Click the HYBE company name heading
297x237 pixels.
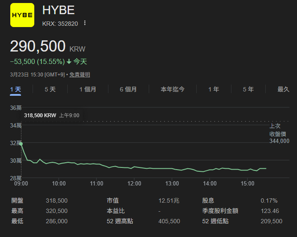click(x=58, y=11)
